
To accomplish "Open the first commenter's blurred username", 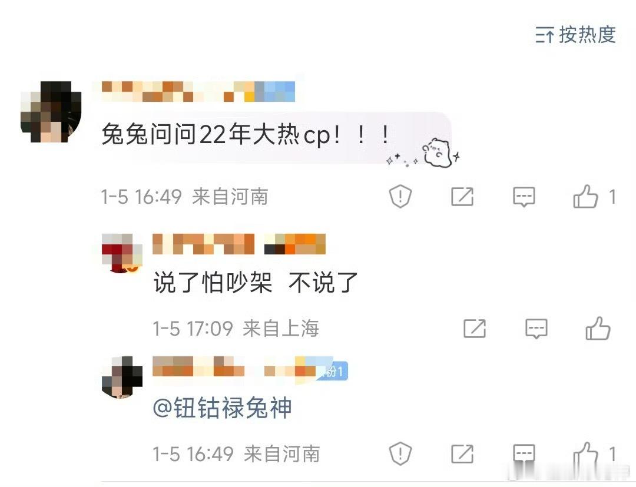I will click(198, 91).
